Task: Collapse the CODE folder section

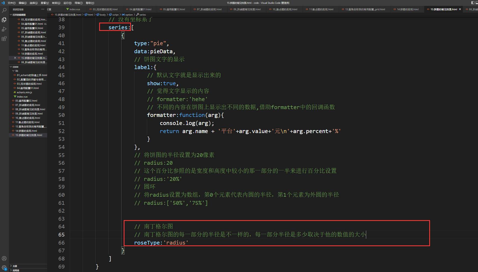Action: point(28,67)
